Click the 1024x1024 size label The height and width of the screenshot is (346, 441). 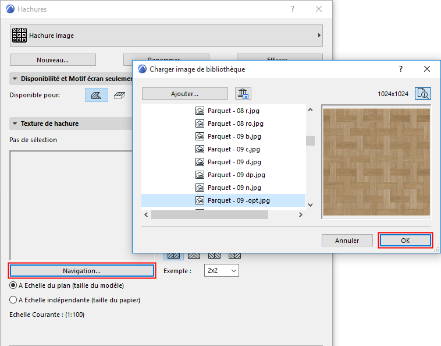[x=393, y=94]
